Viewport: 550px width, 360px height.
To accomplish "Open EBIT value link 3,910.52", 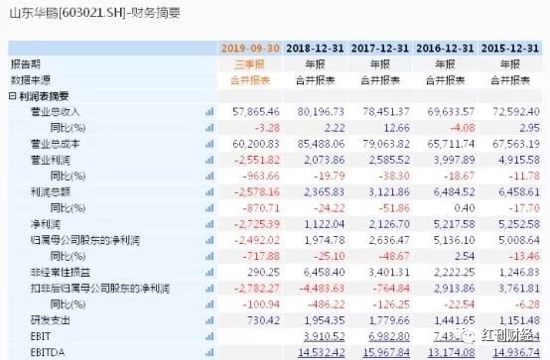I will (324, 337).
